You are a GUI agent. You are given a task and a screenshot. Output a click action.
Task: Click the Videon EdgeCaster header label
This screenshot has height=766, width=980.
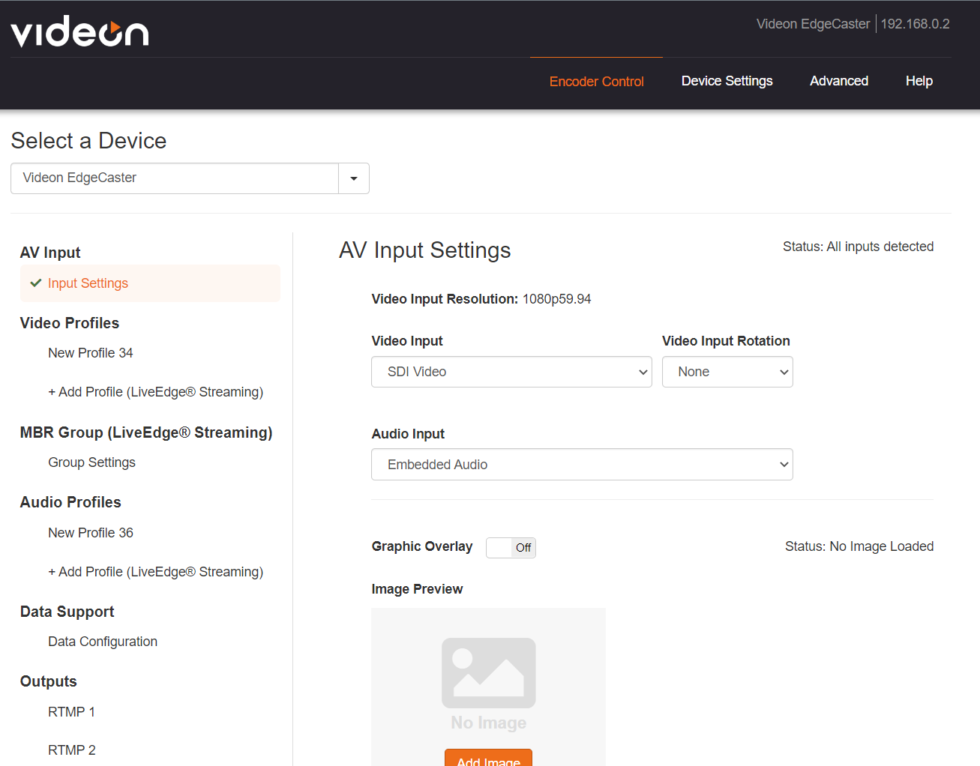point(814,24)
